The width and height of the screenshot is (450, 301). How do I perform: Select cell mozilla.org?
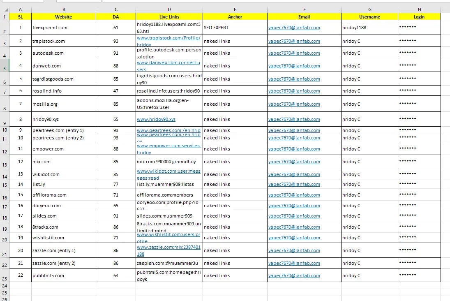click(x=64, y=104)
